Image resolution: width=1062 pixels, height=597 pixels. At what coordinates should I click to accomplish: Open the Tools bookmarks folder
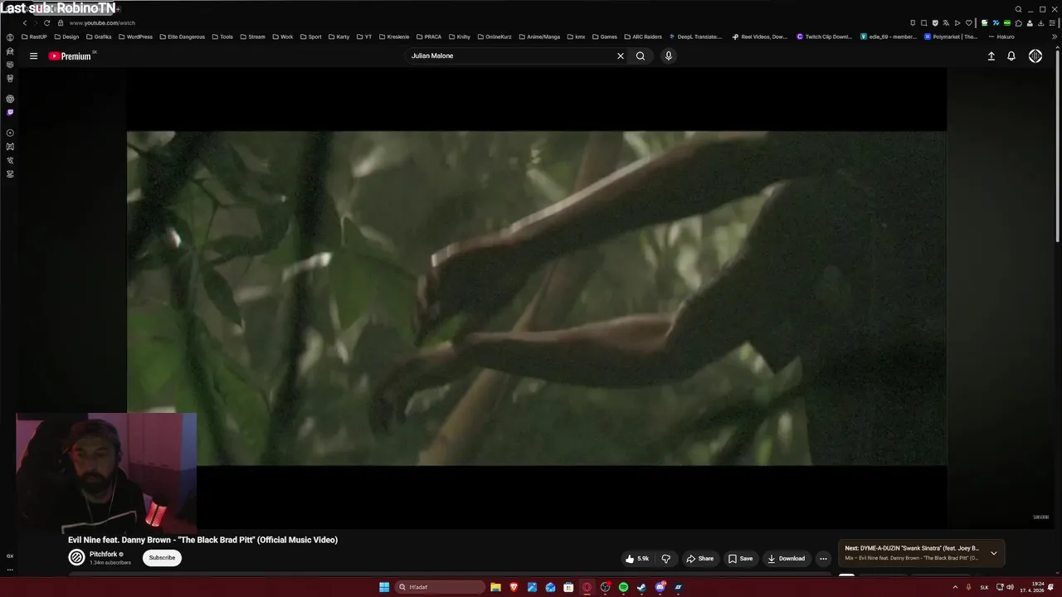(x=222, y=36)
